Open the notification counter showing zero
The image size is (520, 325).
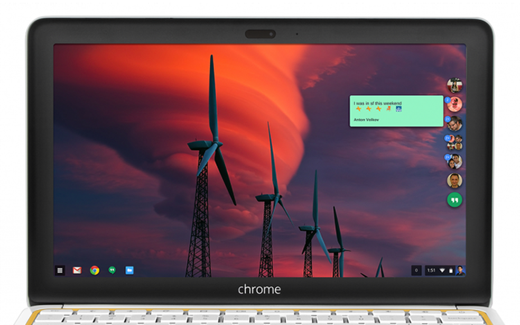tap(416, 270)
